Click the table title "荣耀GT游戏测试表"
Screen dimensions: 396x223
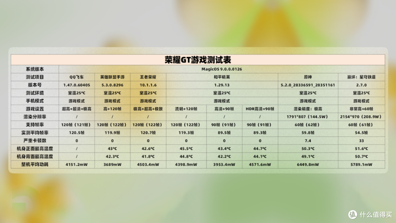tap(198, 60)
